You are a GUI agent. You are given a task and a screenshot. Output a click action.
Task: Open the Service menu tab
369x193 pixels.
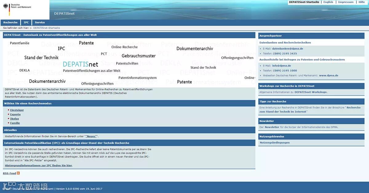40,22
